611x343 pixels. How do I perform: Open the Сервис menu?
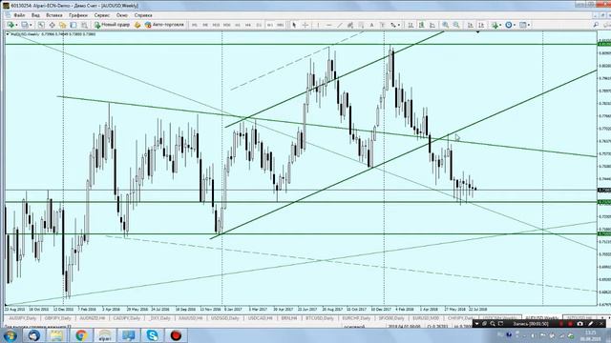[102, 15]
